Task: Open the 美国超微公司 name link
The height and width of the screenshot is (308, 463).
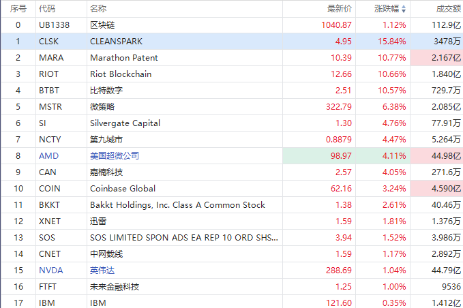Action: tap(115, 156)
